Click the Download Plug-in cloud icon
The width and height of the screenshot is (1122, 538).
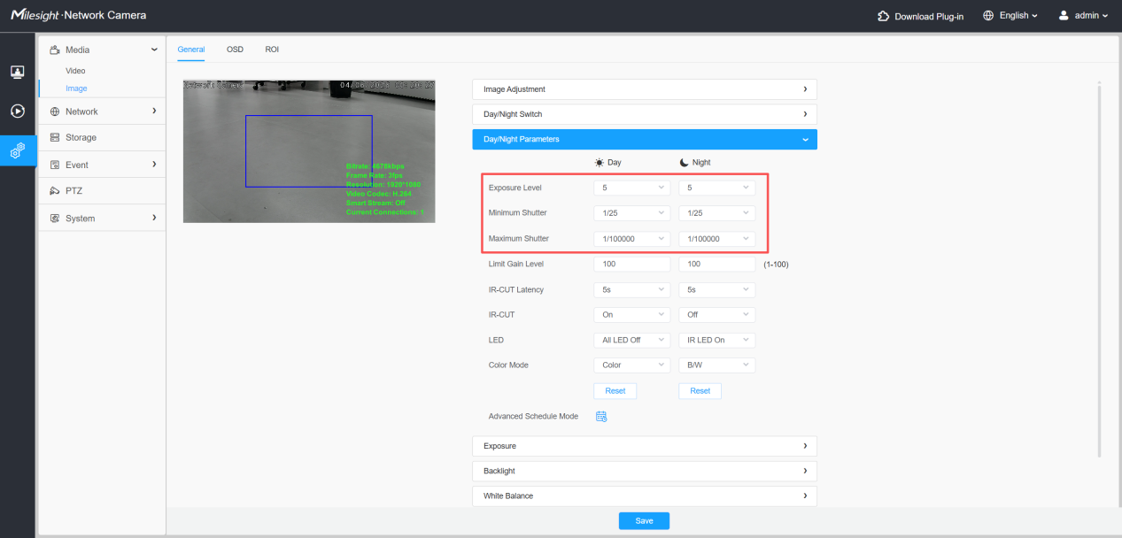pos(883,16)
